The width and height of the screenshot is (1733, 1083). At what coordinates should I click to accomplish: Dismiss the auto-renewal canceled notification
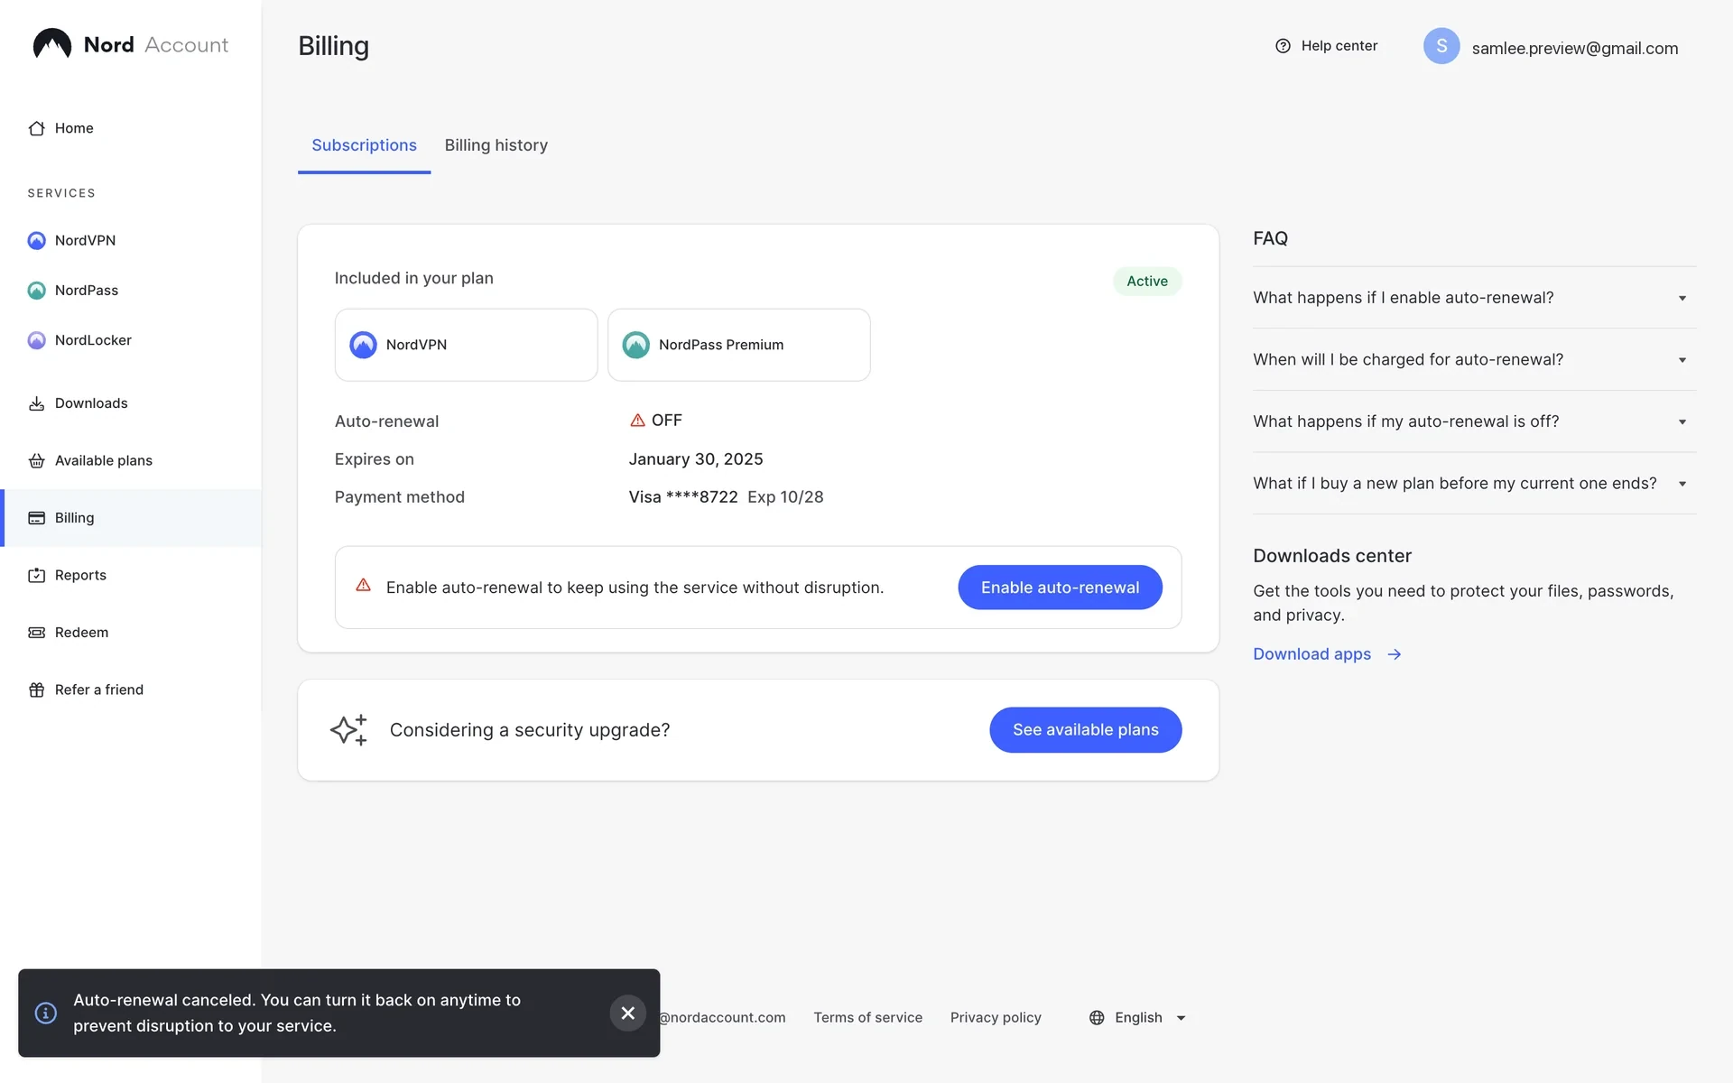coord(628,1014)
